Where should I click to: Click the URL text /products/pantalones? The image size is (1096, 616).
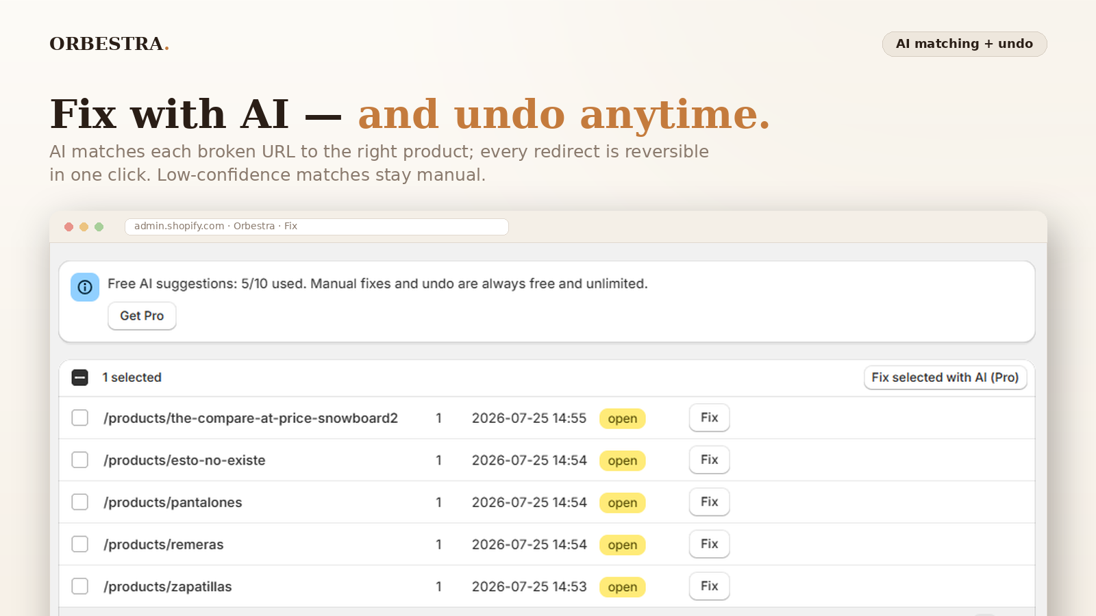(173, 502)
